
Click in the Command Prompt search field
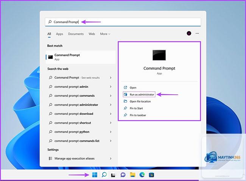pos(123,22)
